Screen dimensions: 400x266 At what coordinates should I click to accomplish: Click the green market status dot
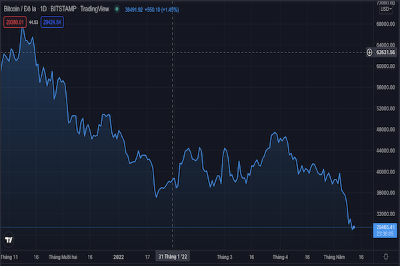[x=118, y=10]
